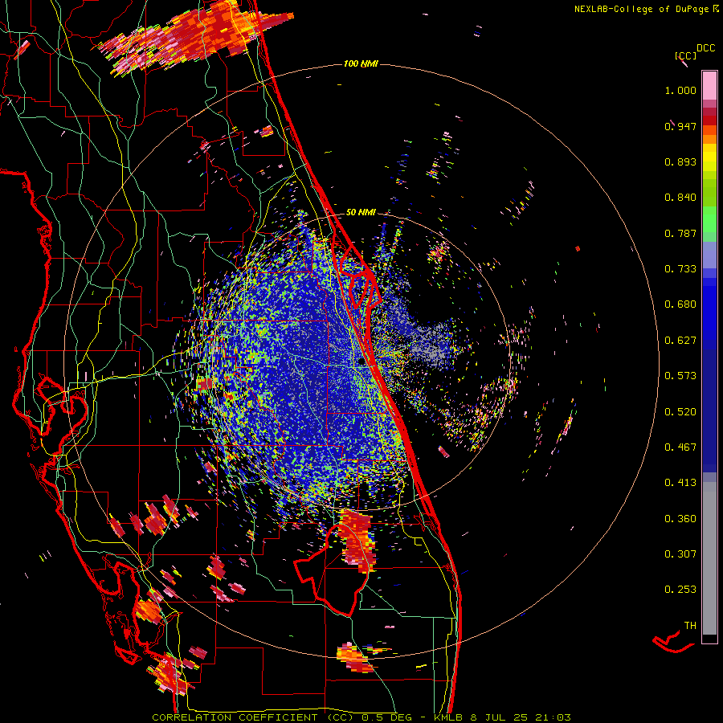Click the 0.627 scale value
Image resolution: width=723 pixels, height=723 pixels.
(680, 341)
